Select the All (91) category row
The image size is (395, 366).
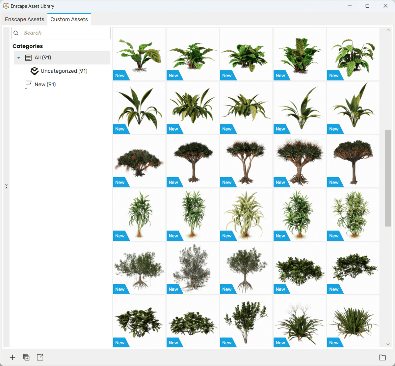(x=62, y=58)
